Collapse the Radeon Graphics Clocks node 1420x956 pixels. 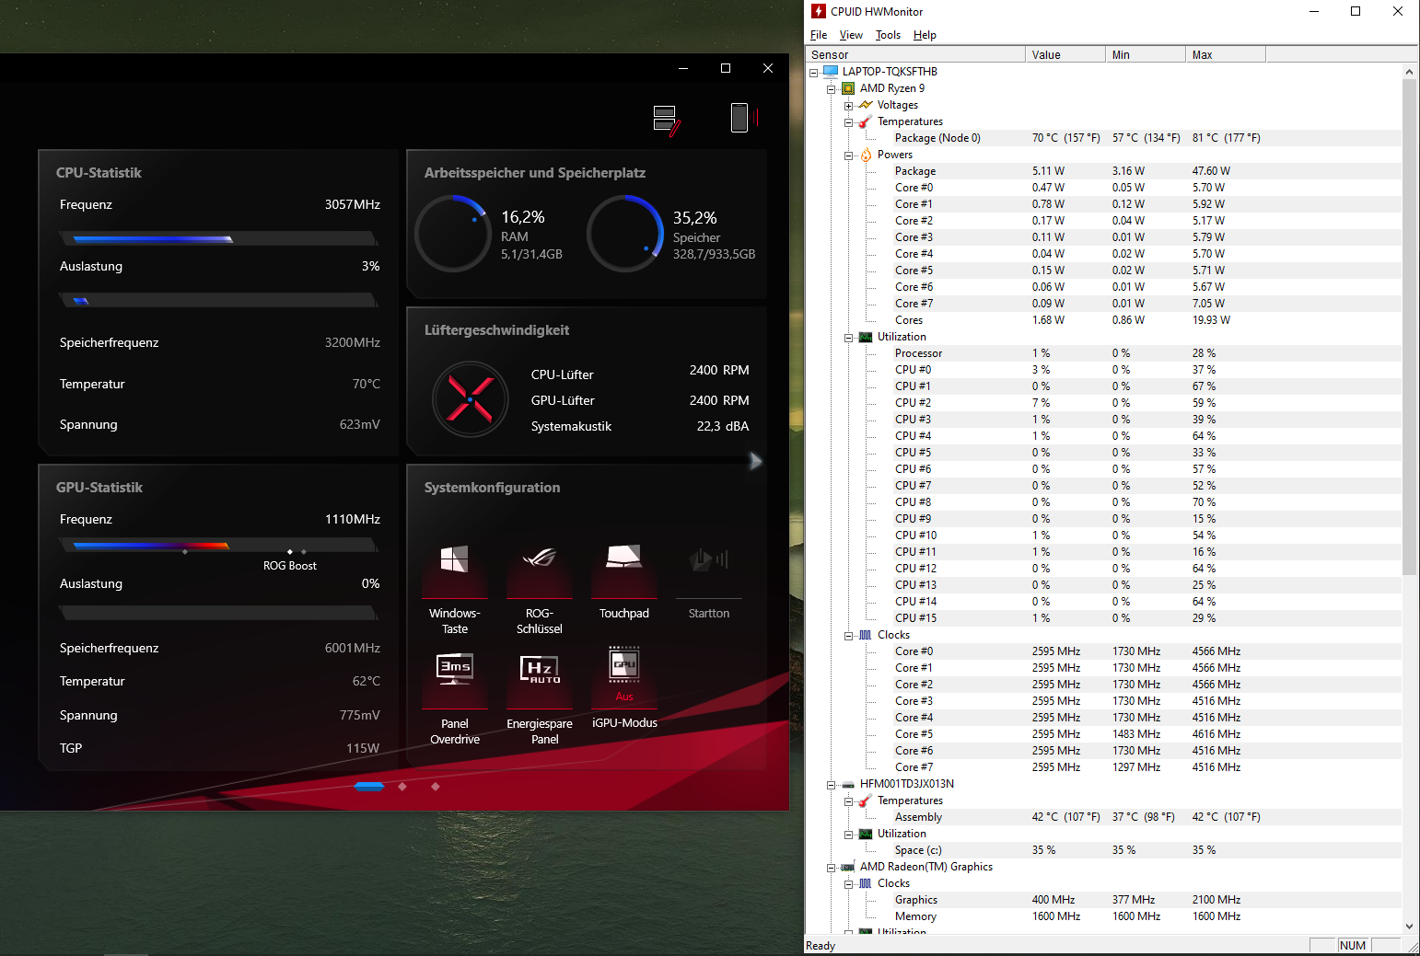(x=849, y=883)
